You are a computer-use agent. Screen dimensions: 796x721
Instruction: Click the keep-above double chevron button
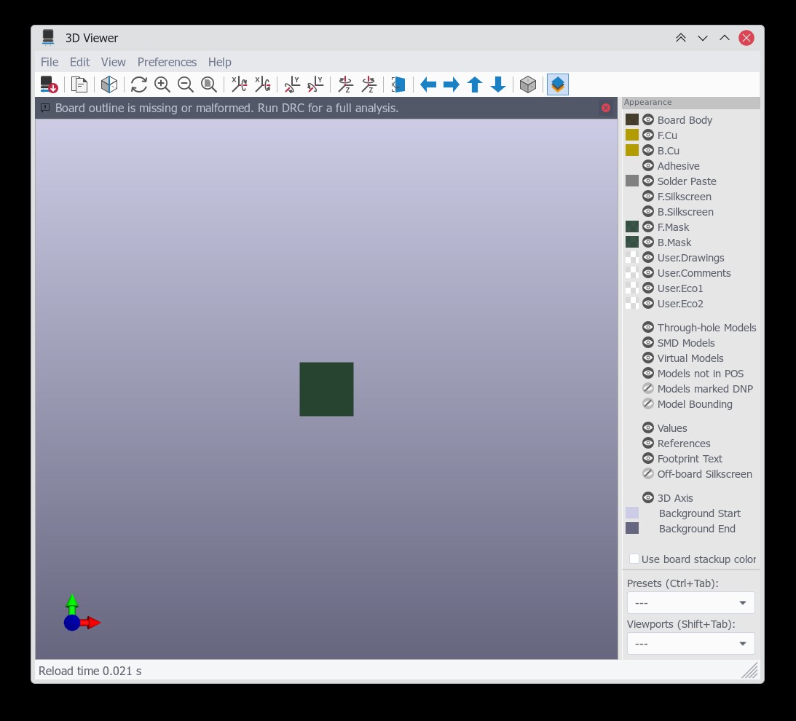(x=681, y=38)
